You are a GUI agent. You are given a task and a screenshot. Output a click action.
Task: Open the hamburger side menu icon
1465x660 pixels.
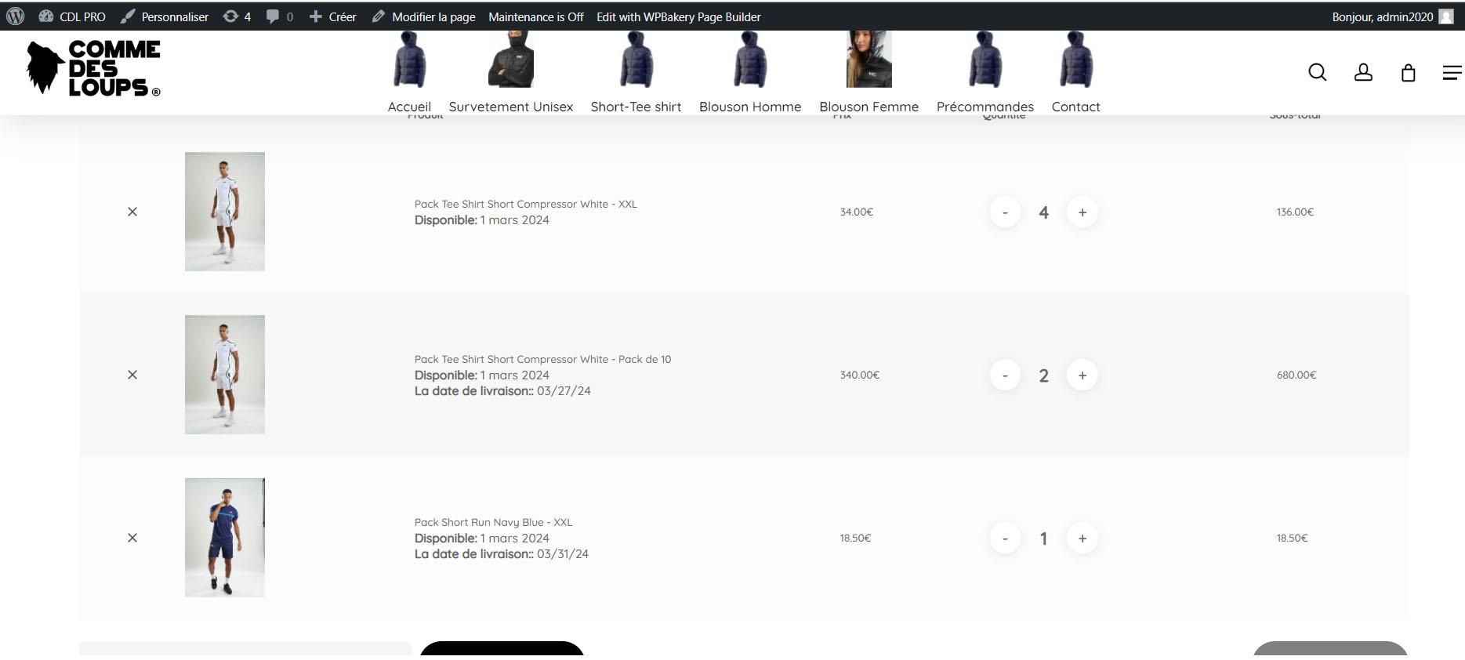pyautogui.click(x=1452, y=73)
